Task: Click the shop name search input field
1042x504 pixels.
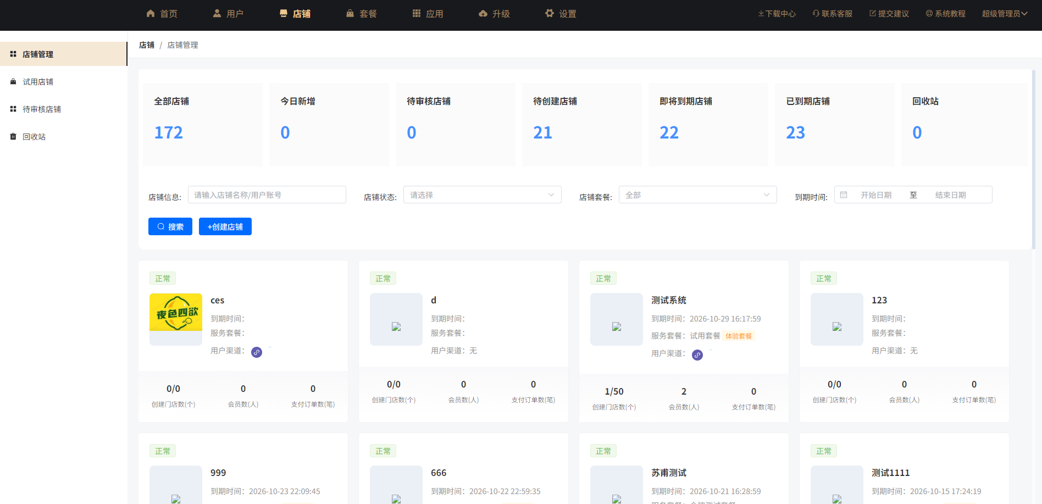Action: tap(268, 195)
